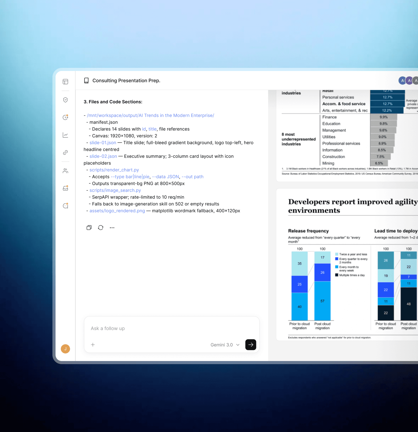Toggle the sidebar layout panel icon
The image size is (418, 432).
click(x=65, y=82)
